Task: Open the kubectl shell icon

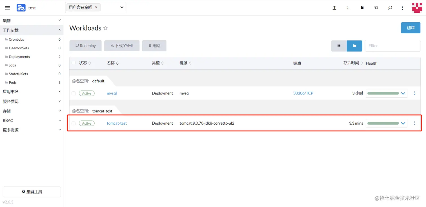Action: point(348,8)
